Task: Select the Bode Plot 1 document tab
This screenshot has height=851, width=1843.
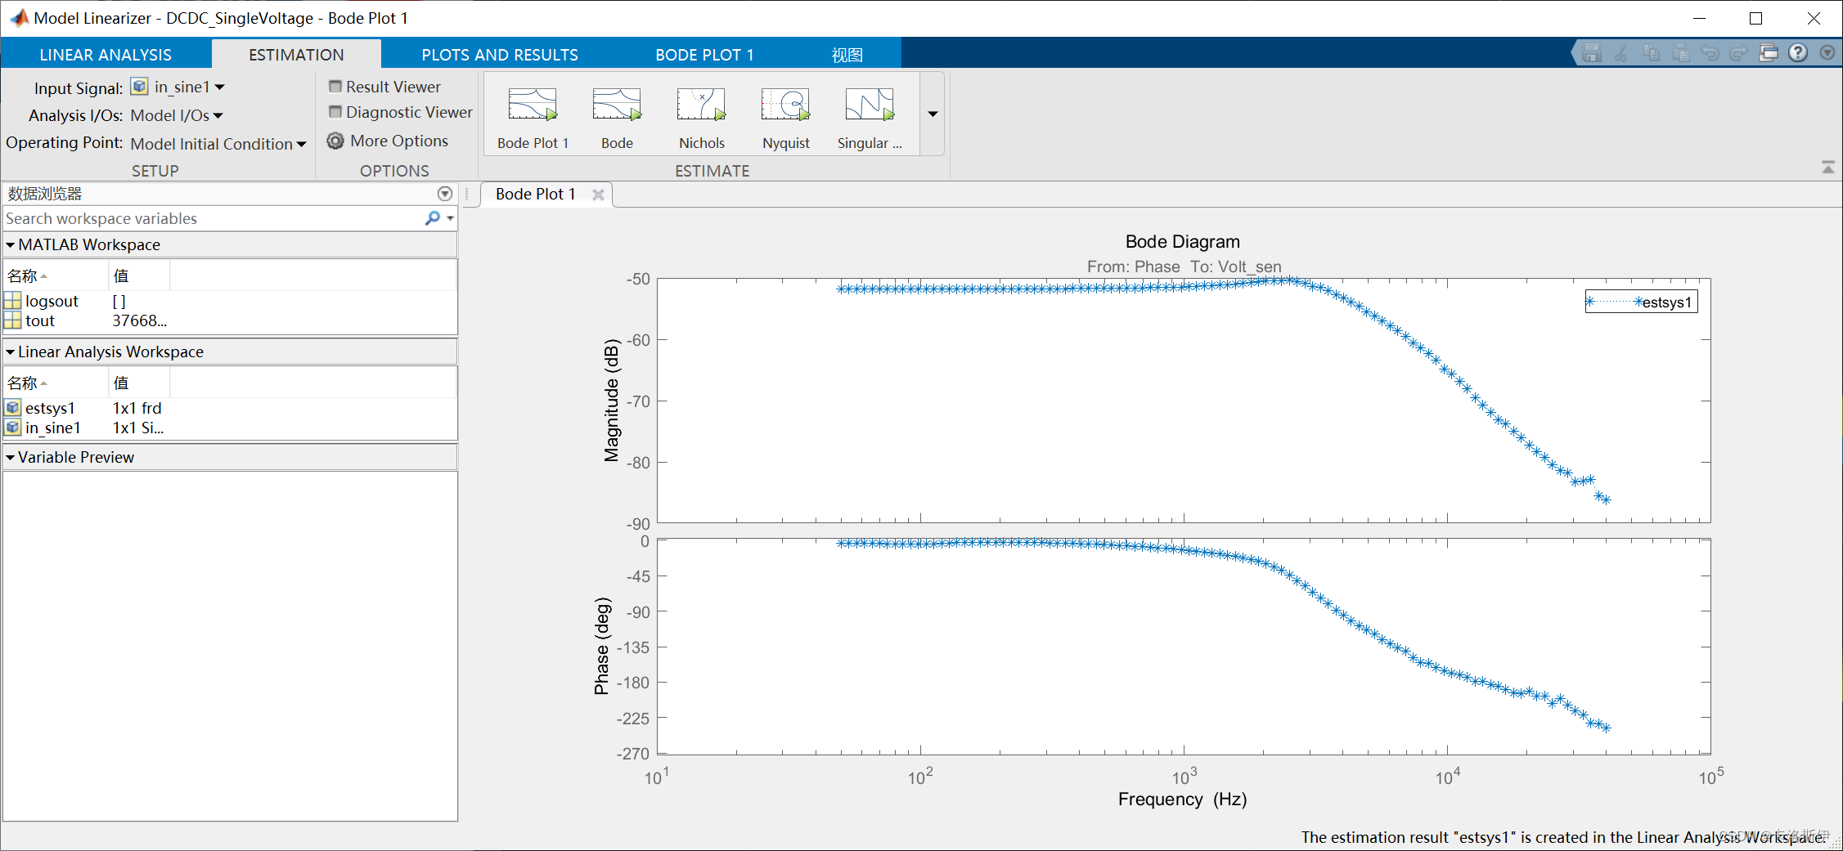Action: click(536, 194)
